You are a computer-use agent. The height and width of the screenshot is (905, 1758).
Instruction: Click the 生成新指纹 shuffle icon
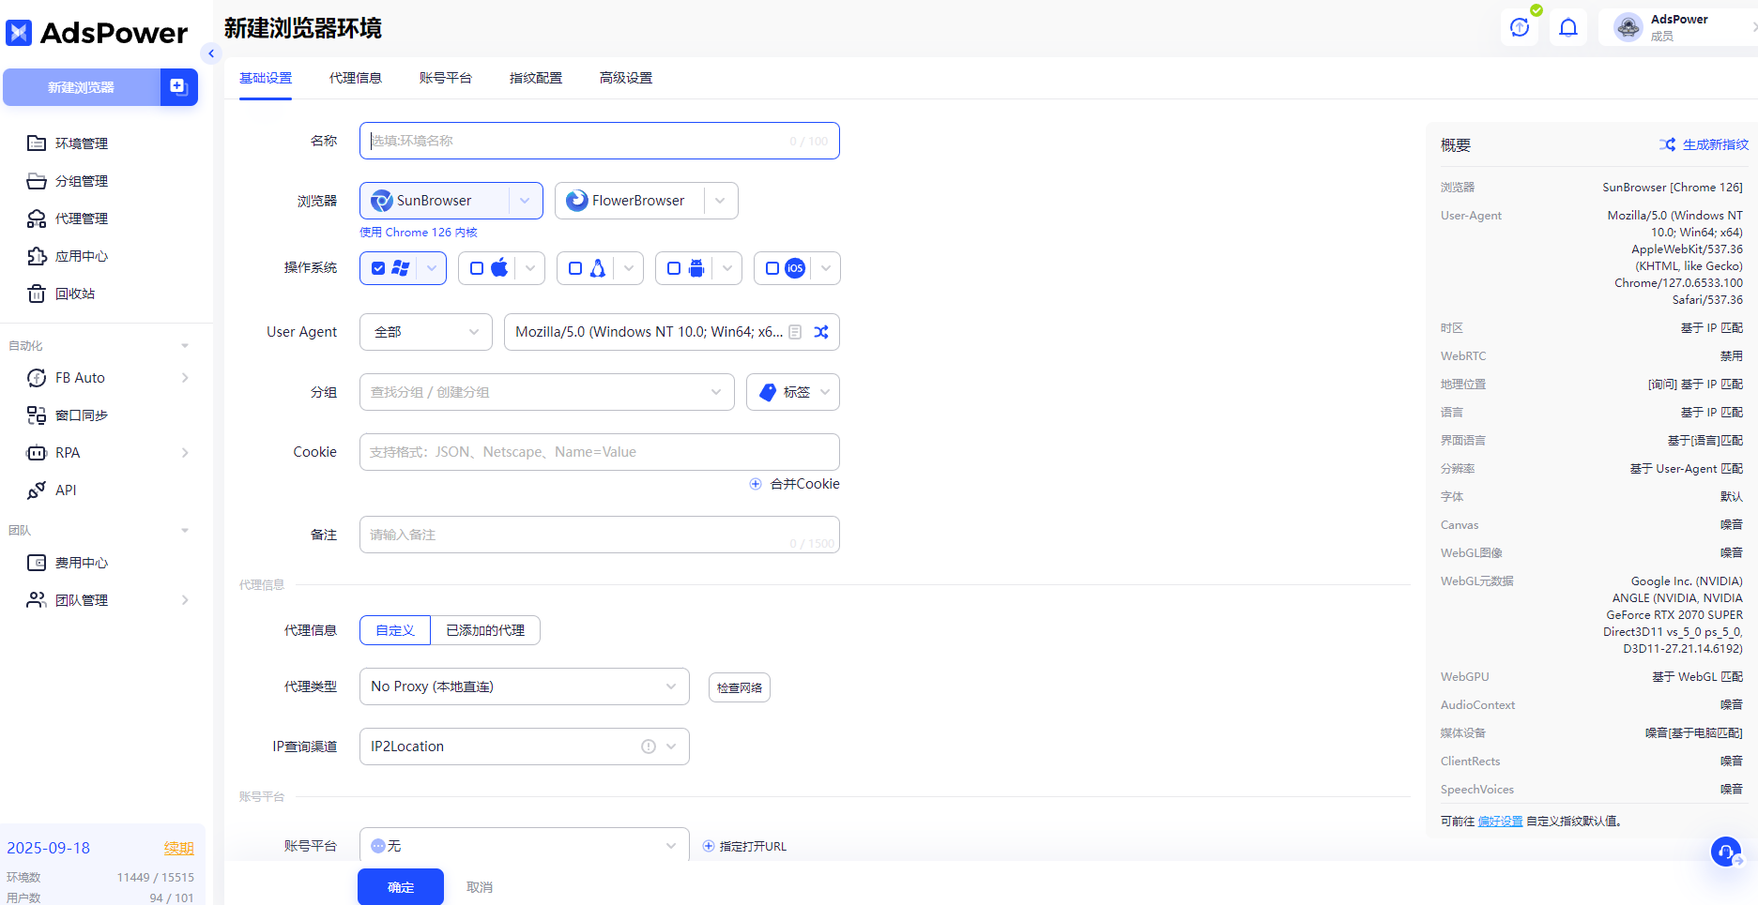tap(1667, 144)
